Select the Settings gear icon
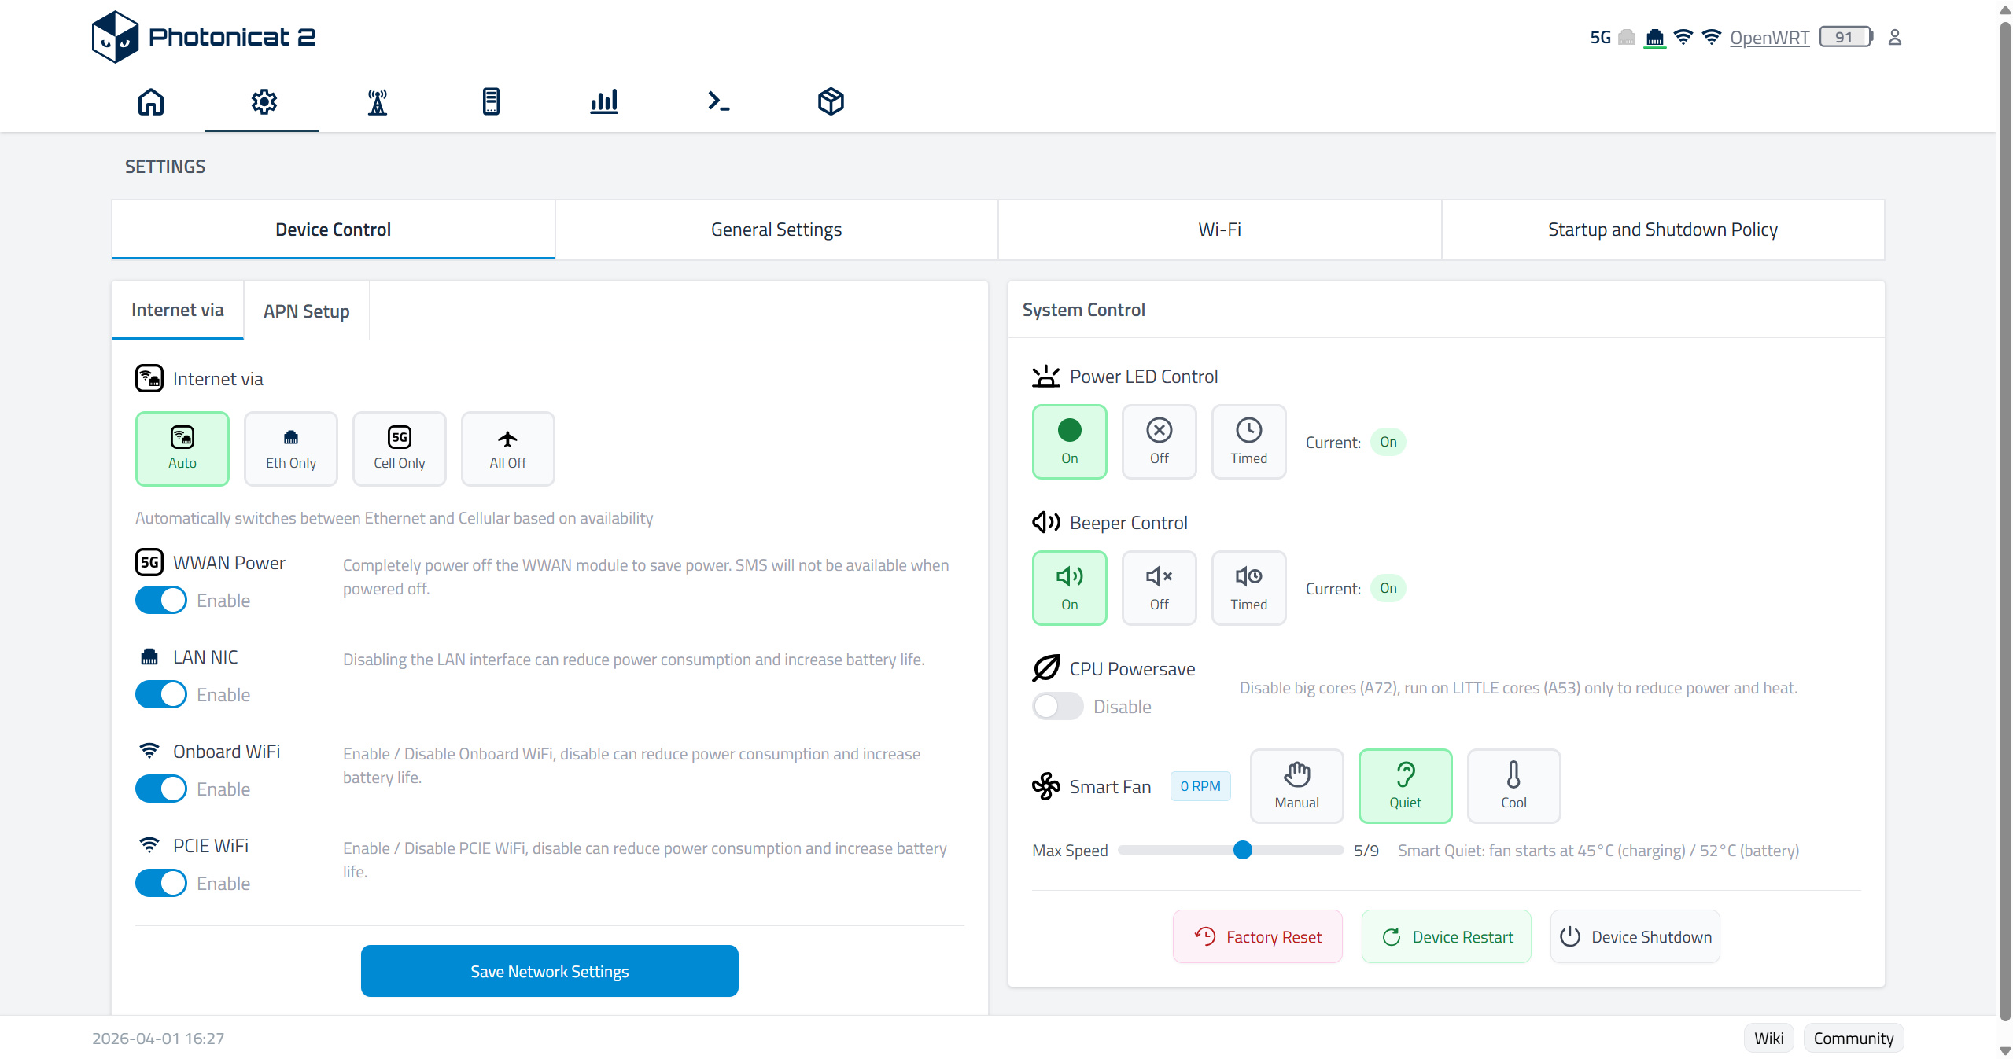The width and height of the screenshot is (2013, 1059). [x=263, y=102]
